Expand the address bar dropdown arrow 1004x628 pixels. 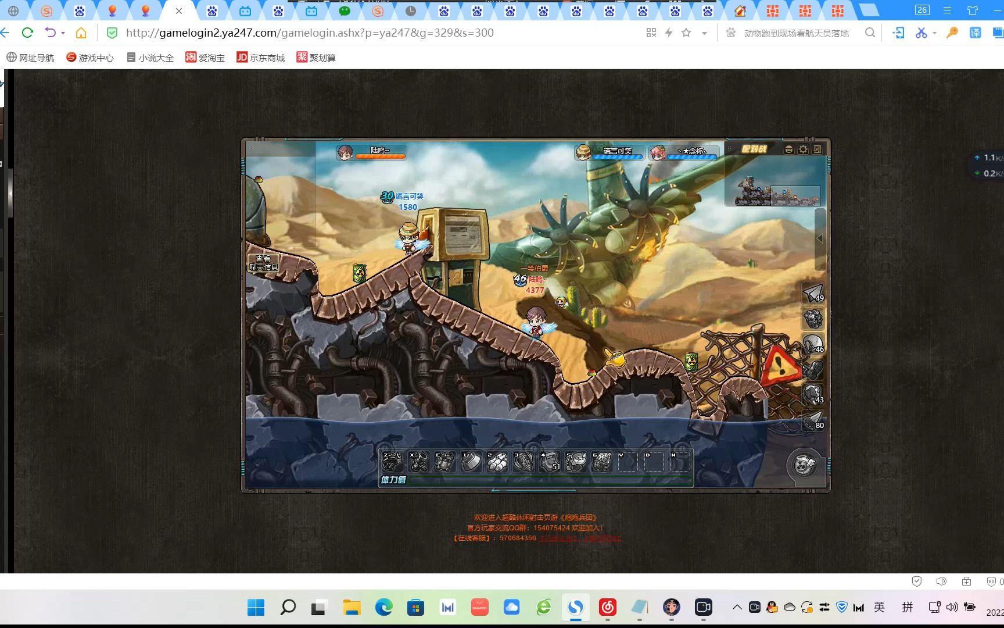point(704,33)
